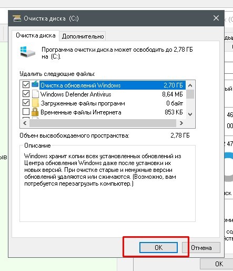Click the padlock icon for temporary Internet files
233x271 pixels.
[x=35, y=112]
